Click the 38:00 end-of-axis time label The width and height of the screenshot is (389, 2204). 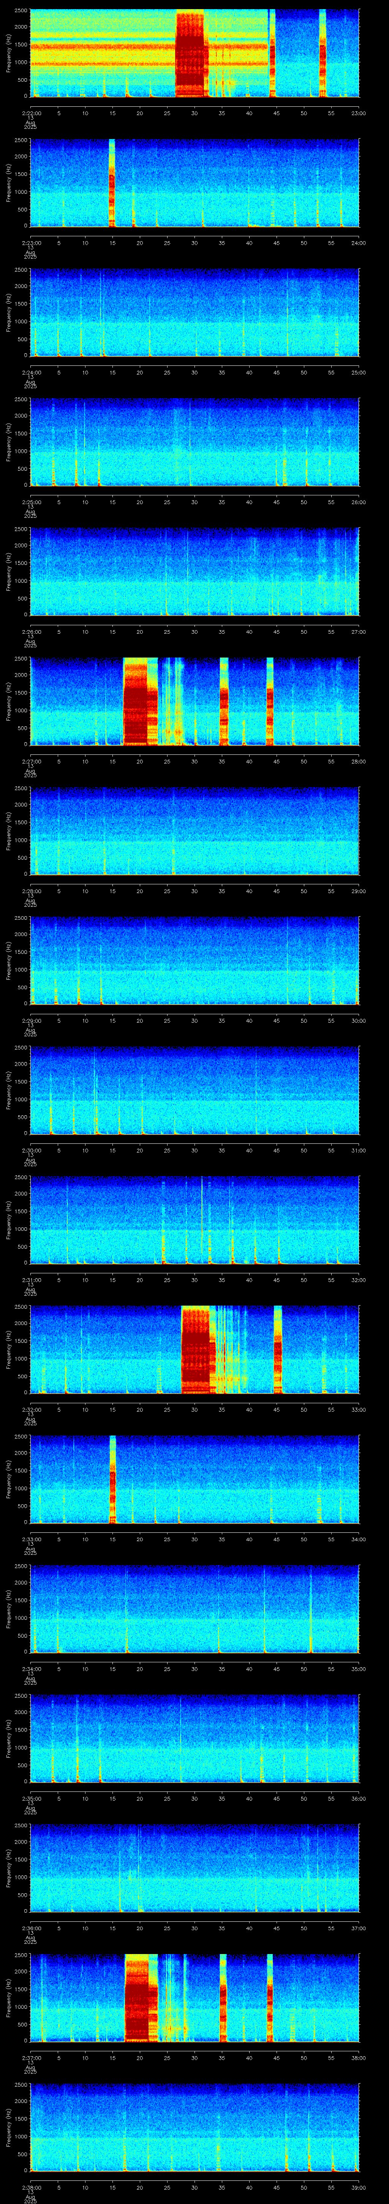pos(358,2057)
